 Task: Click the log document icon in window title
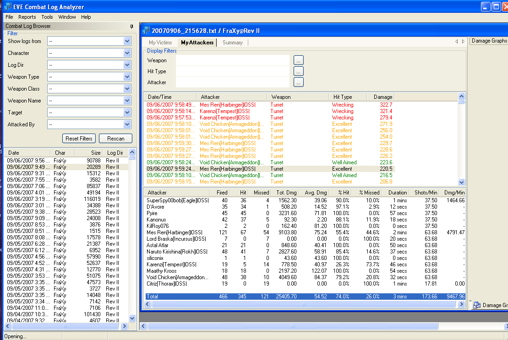pyautogui.click(x=146, y=31)
